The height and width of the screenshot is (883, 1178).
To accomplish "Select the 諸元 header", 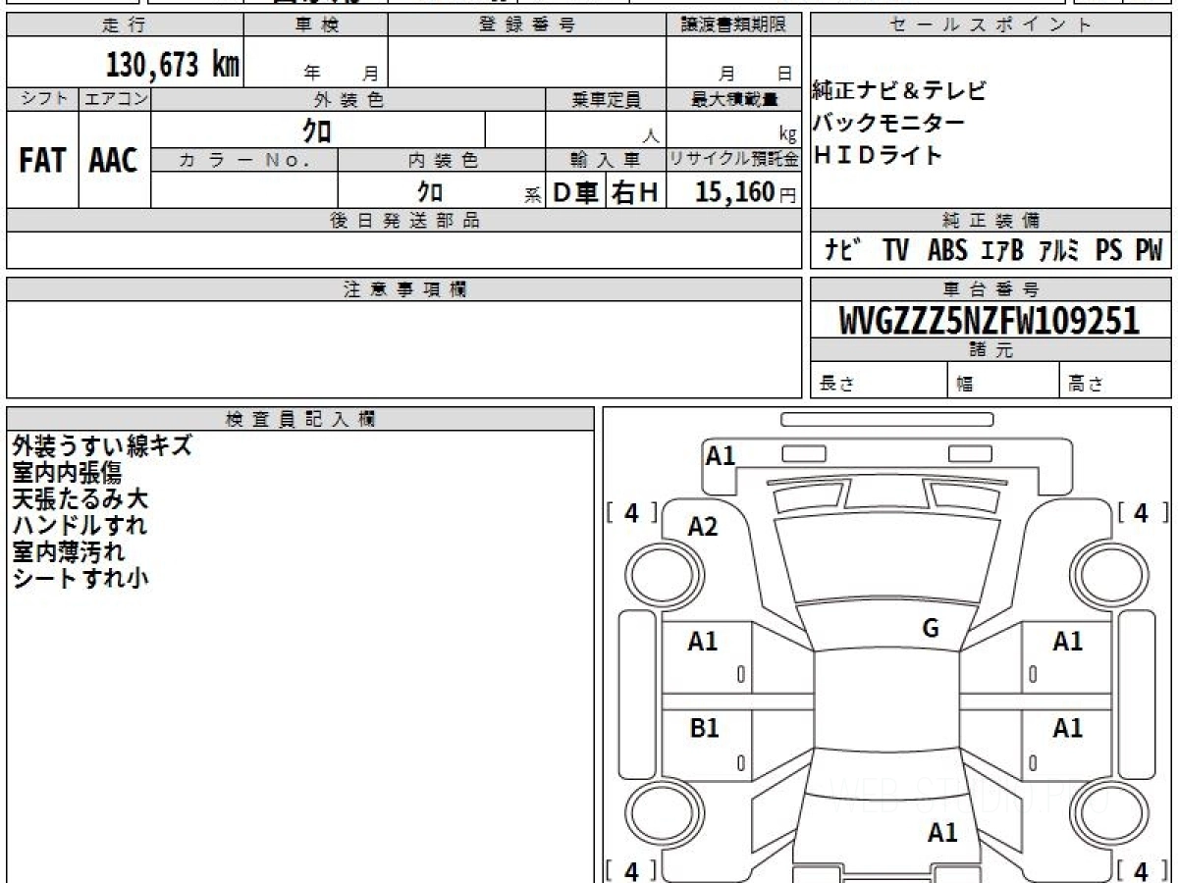I will point(991,350).
